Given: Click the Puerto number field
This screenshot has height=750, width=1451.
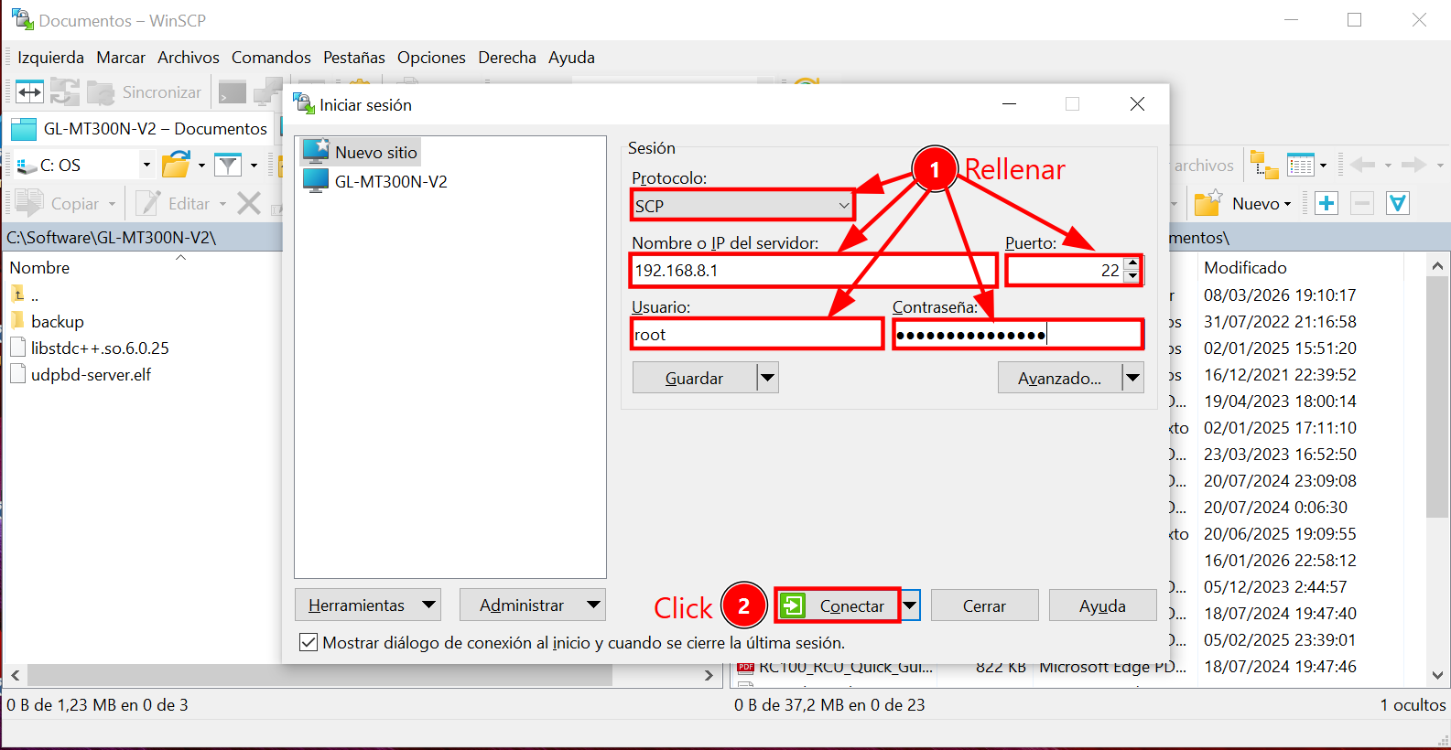Looking at the screenshot, I should (x=1065, y=271).
